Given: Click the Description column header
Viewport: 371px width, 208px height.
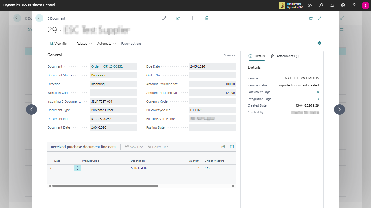Looking at the screenshot, I should coord(138,161).
